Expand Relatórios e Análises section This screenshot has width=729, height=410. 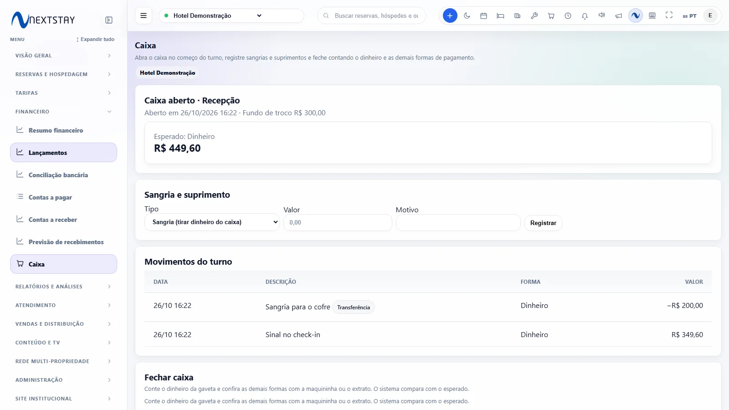point(63,287)
